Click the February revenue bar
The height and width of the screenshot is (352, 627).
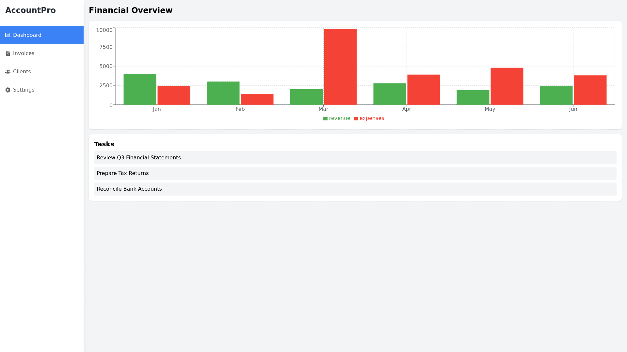tap(223, 93)
